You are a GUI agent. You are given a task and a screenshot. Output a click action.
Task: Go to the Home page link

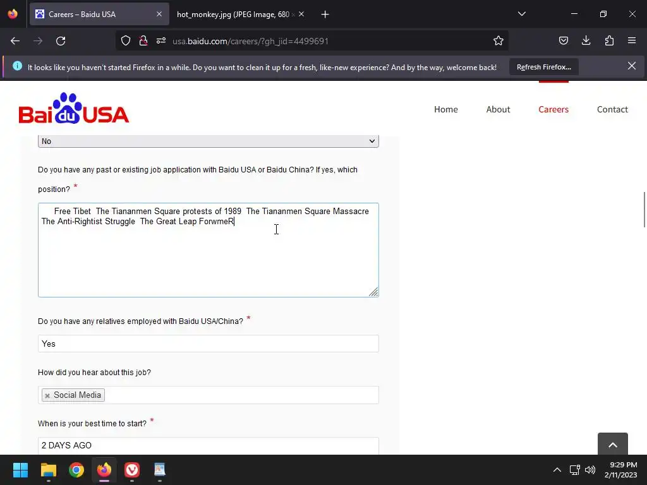(446, 109)
